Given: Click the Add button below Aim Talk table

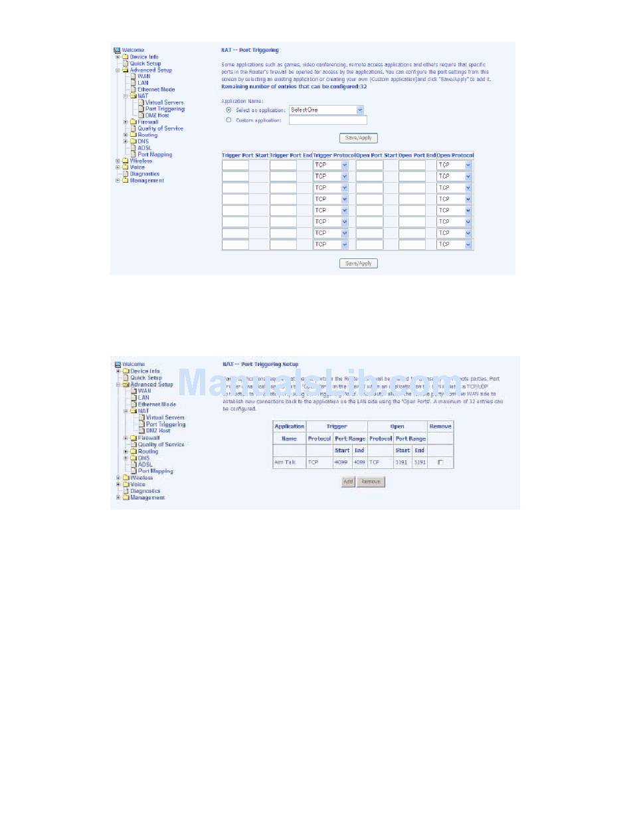Looking at the screenshot, I should [x=347, y=482].
